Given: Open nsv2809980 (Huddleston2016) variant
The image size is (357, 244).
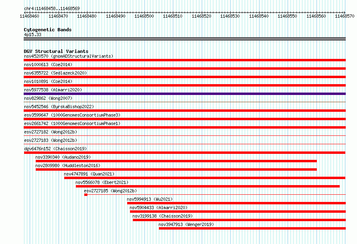Looking at the screenshot, I should (68, 165).
